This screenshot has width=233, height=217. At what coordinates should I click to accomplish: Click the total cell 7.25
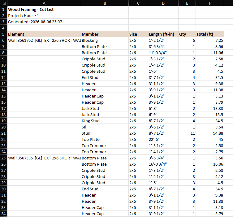click(210, 41)
